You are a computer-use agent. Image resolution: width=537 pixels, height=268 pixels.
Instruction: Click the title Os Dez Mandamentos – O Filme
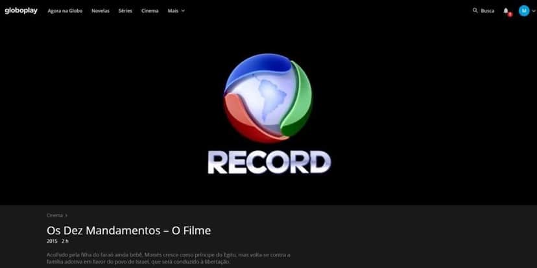point(129,230)
